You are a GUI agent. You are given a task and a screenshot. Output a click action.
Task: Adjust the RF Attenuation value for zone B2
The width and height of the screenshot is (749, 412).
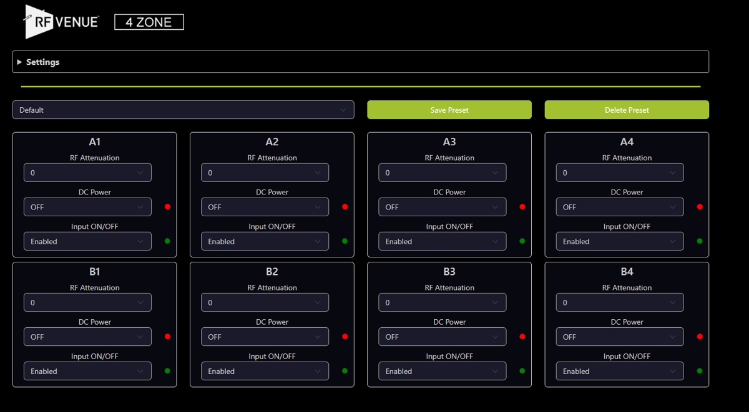point(265,302)
